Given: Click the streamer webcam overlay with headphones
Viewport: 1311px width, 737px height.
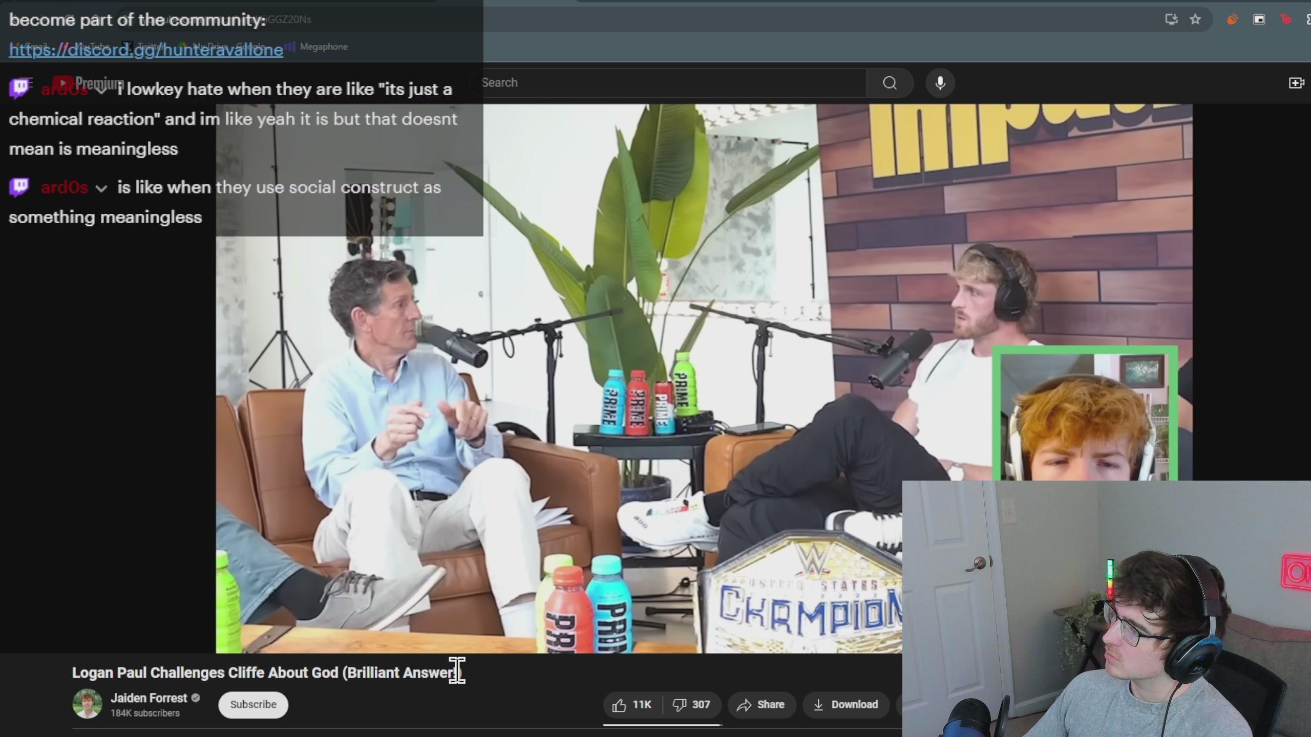Looking at the screenshot, I should [x=1106, y=609].
